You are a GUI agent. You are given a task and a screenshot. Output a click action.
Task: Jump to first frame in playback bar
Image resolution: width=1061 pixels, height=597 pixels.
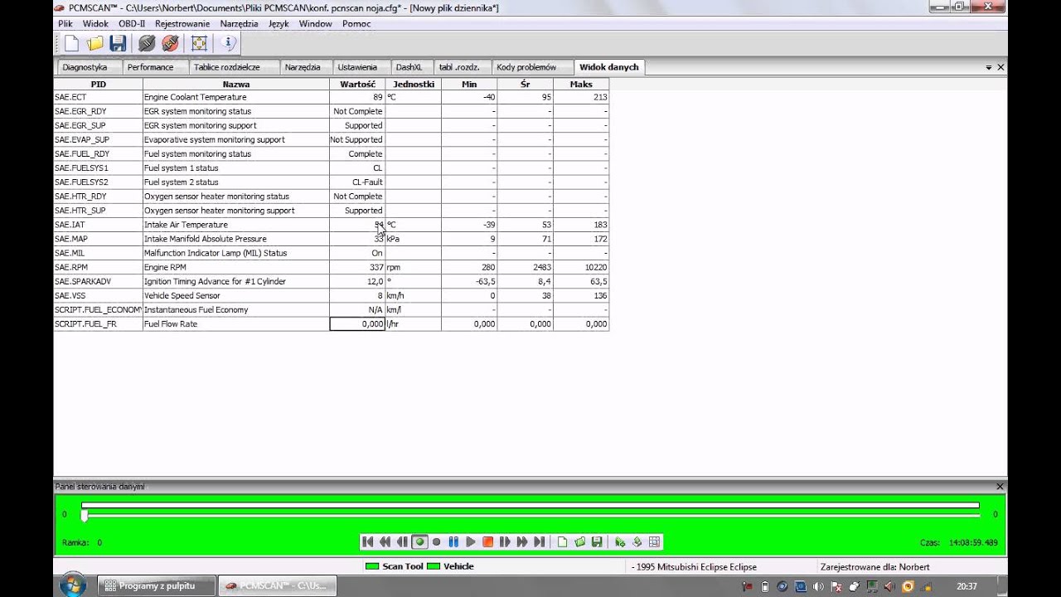(368, 541)
